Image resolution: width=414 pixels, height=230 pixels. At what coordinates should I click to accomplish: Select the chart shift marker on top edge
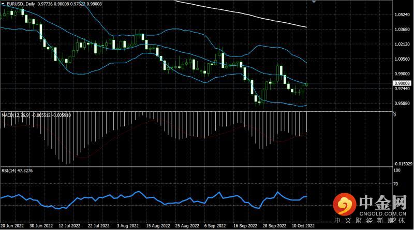pos(314,2)
